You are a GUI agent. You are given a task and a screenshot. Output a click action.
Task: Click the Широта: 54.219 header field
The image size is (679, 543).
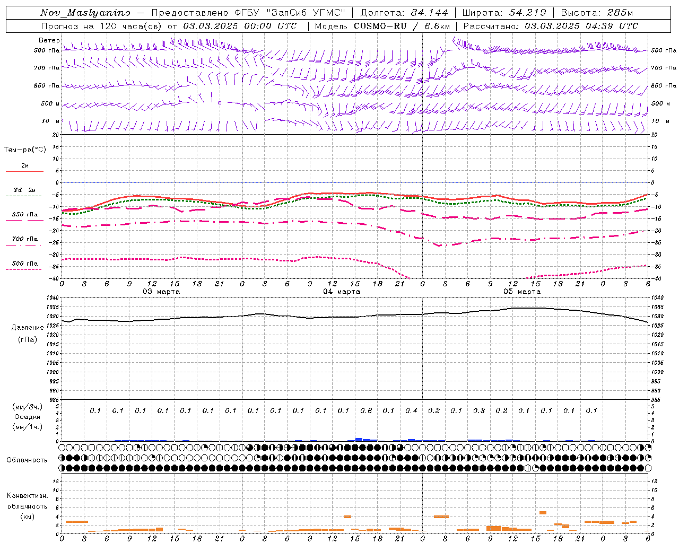(x=504, y=13)
